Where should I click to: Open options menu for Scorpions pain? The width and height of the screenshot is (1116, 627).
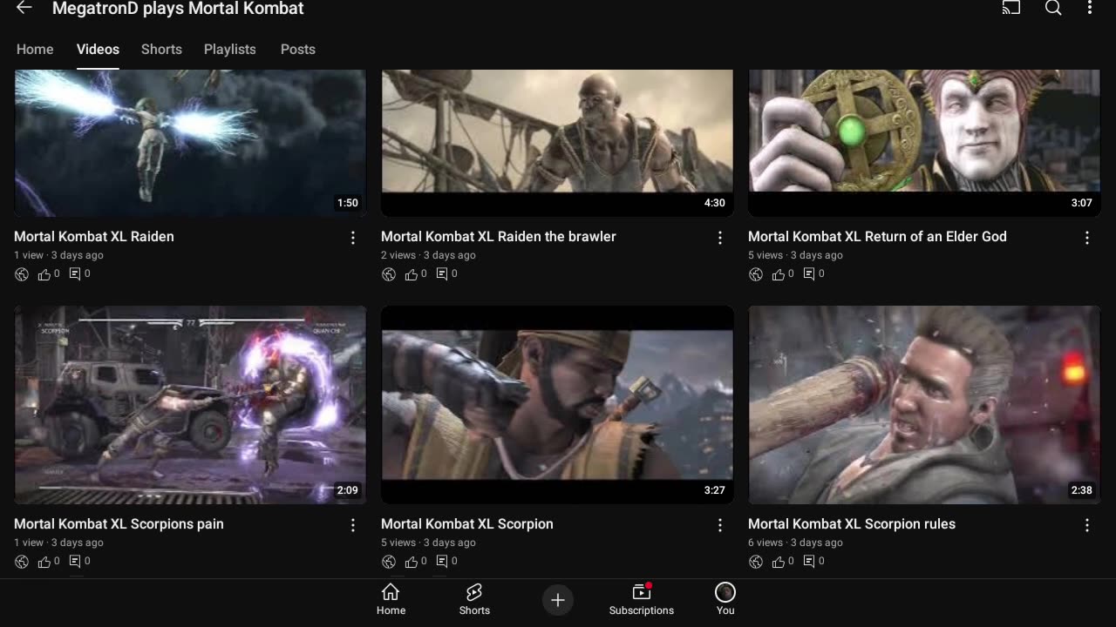353,525
